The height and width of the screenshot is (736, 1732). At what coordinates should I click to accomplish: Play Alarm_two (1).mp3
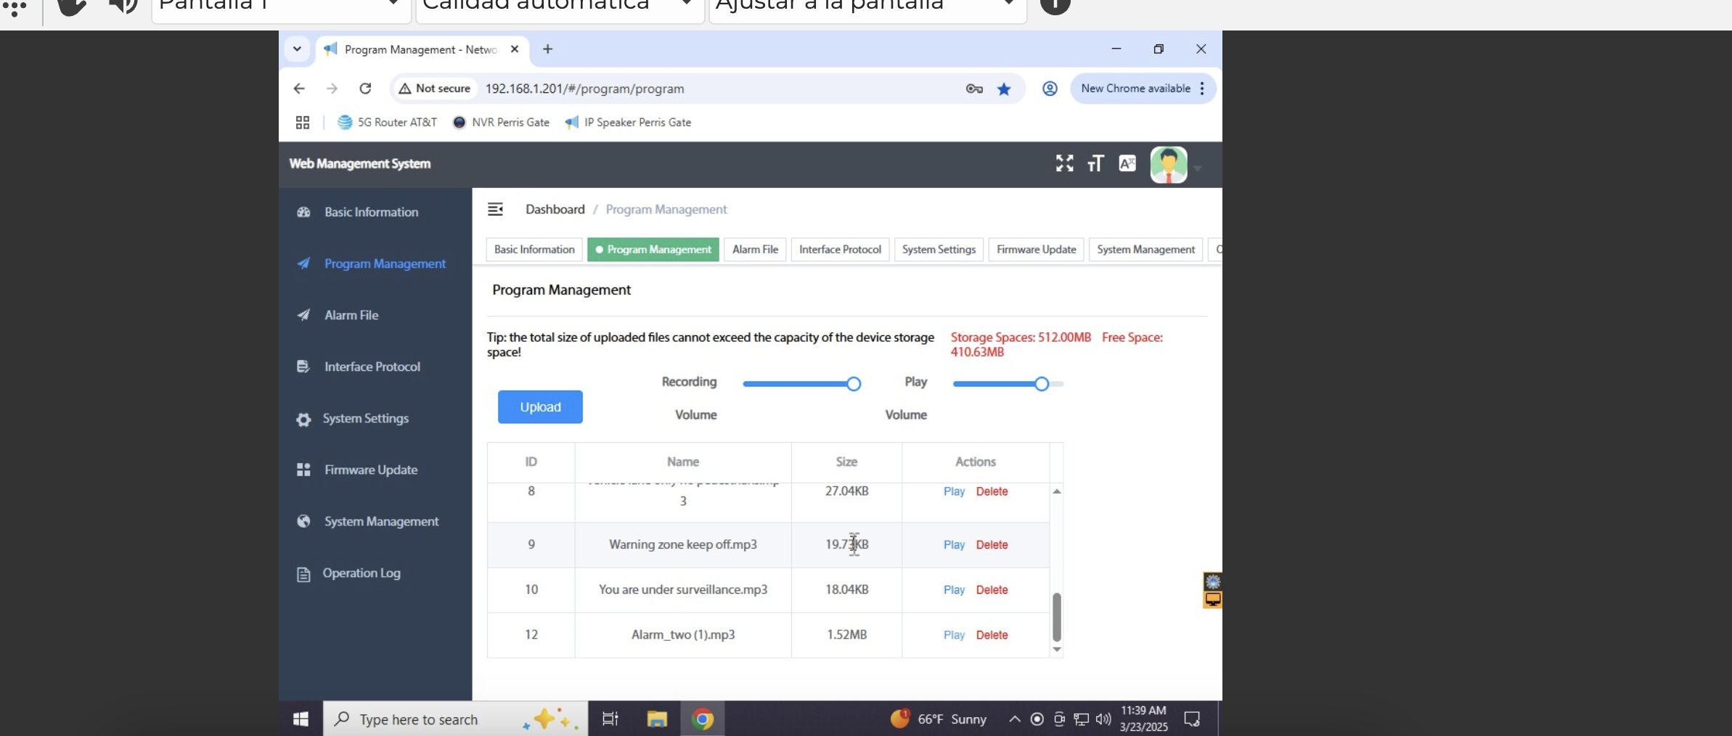pos(954,635)
